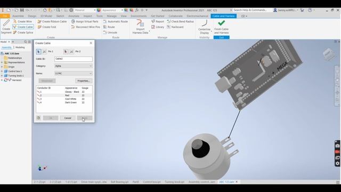Click Centerline Display button

(204, 27)
